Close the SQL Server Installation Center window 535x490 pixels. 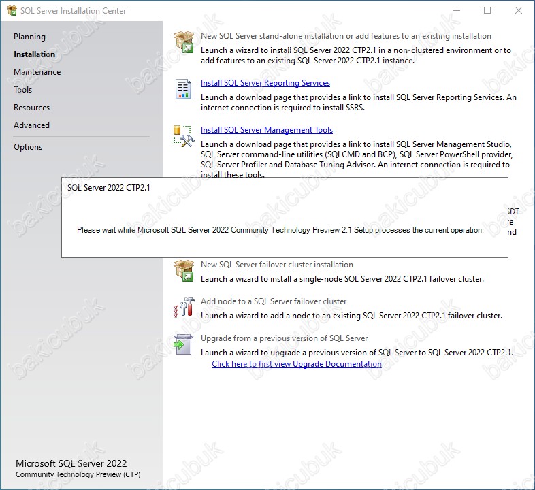[x=519, y=11]
